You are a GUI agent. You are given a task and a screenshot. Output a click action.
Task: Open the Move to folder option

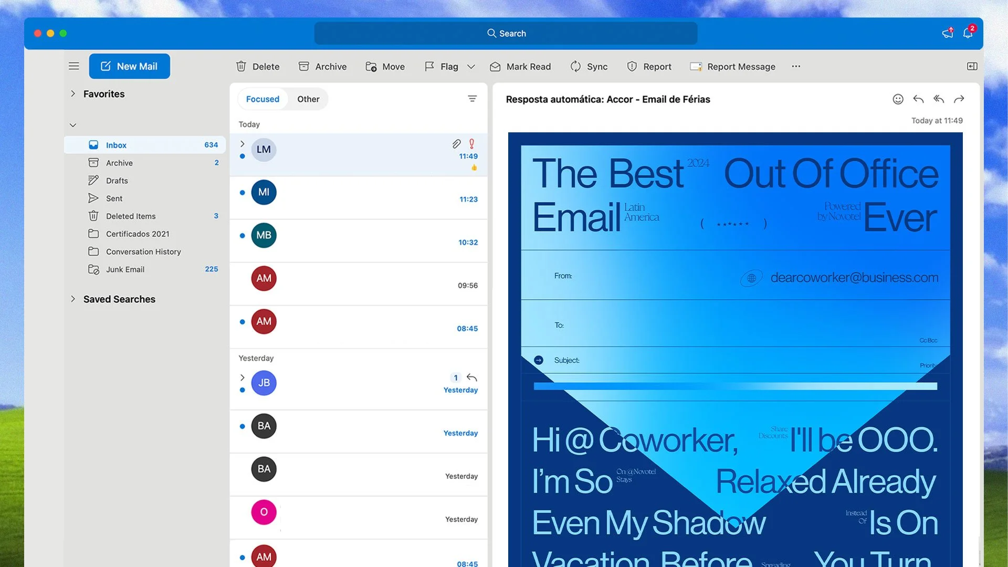coord(385,66)
